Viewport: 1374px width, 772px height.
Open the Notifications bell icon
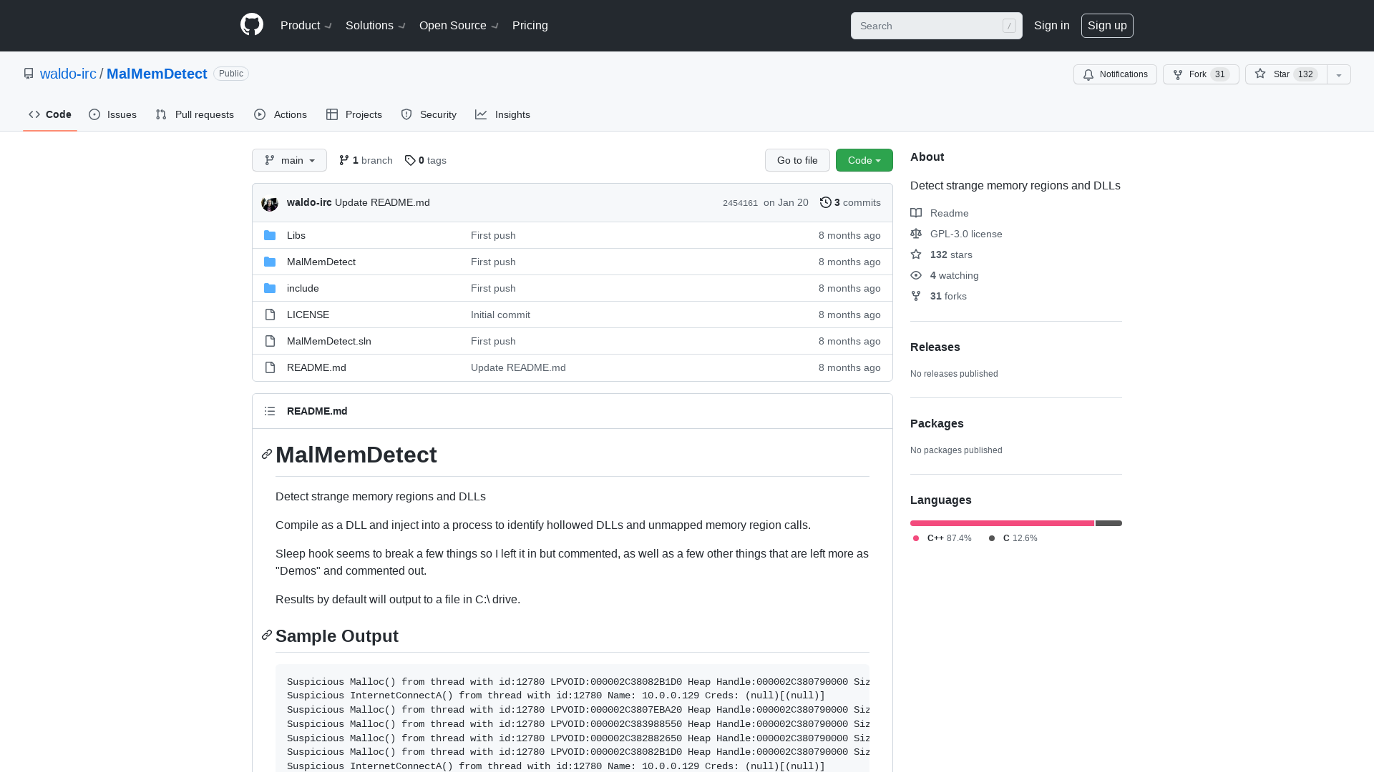coord(1088,74)
